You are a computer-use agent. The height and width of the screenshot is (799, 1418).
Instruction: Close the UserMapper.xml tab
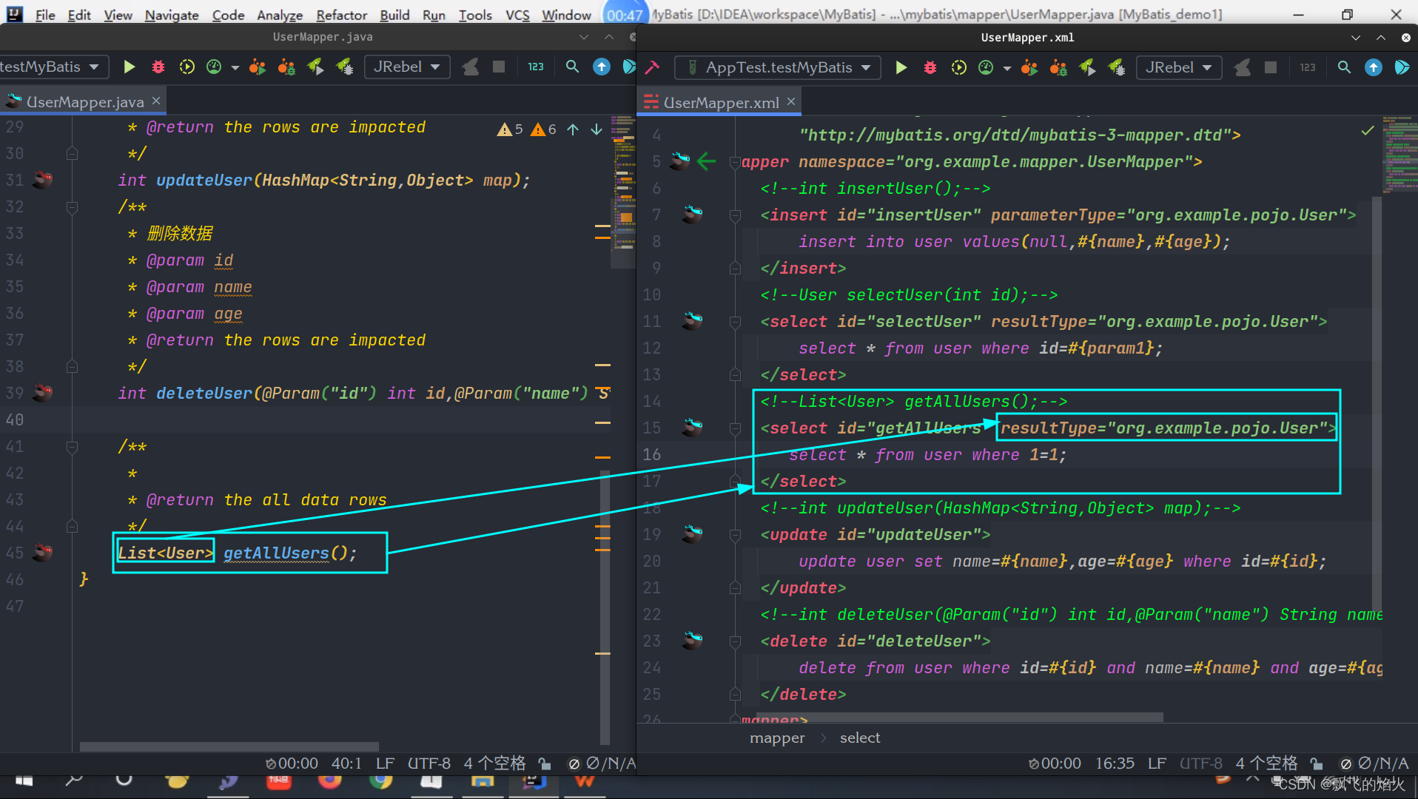791,101
